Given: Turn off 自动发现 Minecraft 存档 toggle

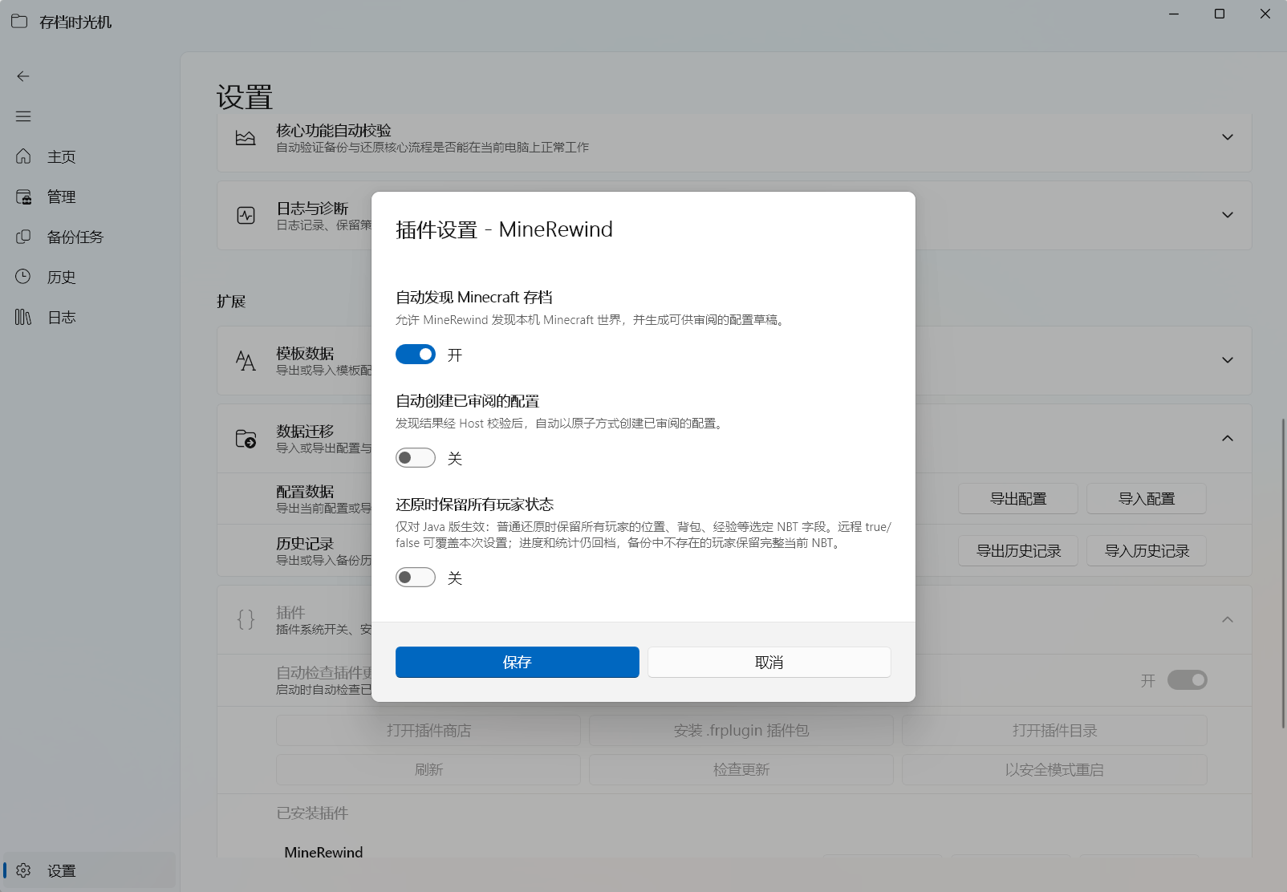Looking at the screenshot, I should [416, 355].
